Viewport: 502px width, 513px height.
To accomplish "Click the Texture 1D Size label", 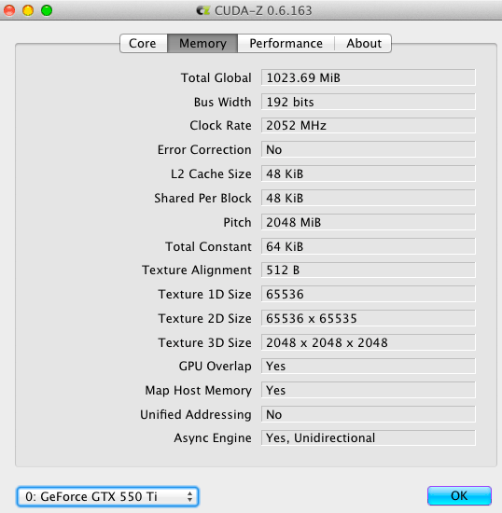I will [205, 295].
